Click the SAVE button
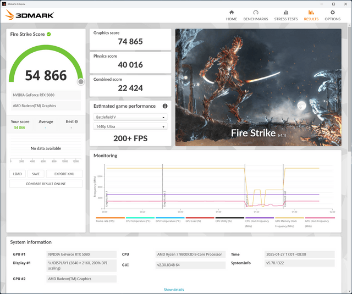Viewport: 352px width, 294px height. 36,174
